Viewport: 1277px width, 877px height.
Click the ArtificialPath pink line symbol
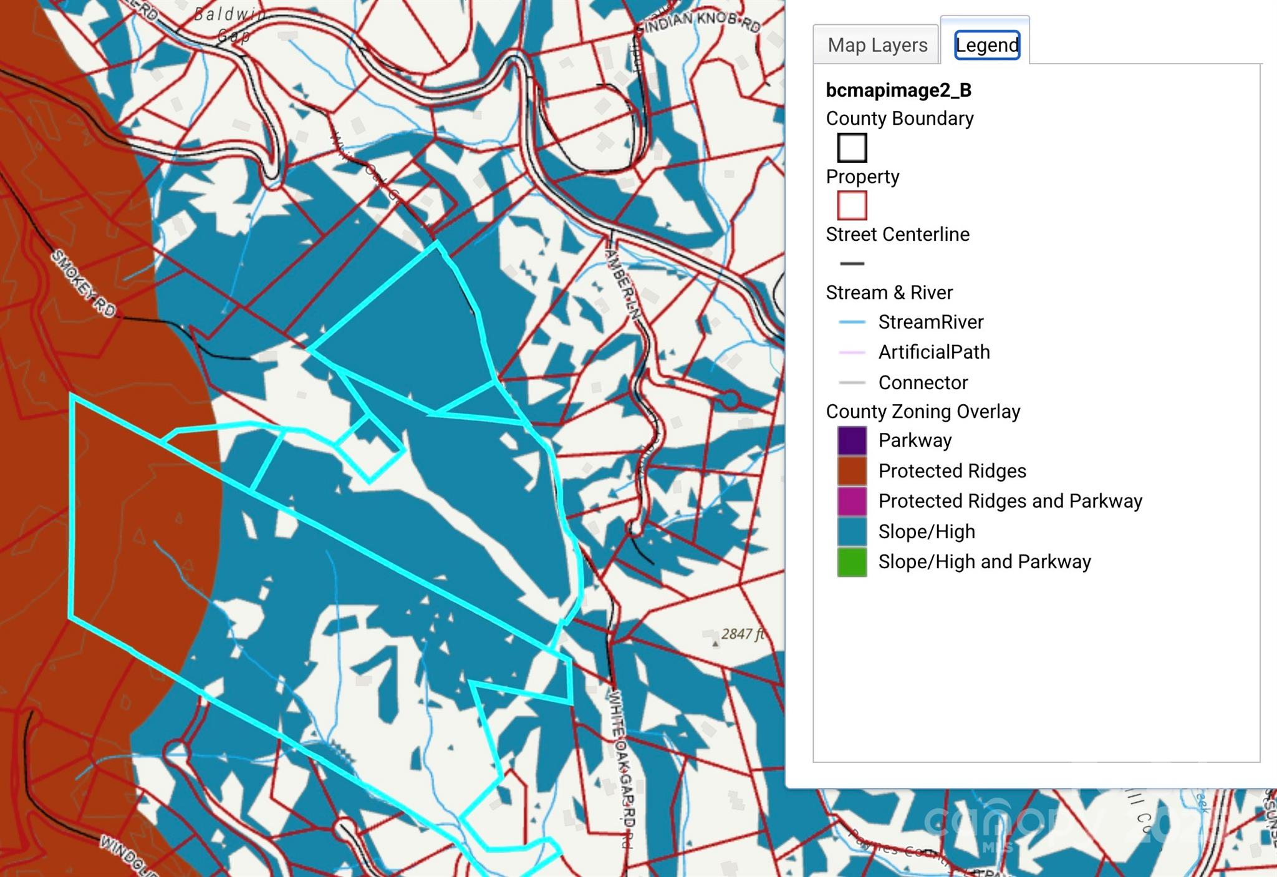click(852, 352)
